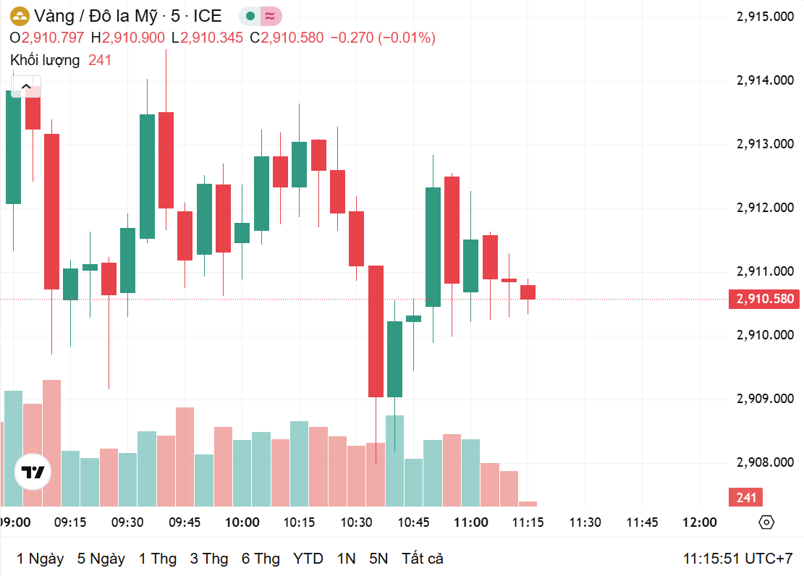804x576 pixels.
Task: Collapse the indicator legend chevron
Action: click(26, 86)
